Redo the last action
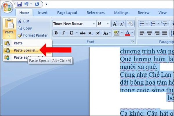 click(37, 4)
